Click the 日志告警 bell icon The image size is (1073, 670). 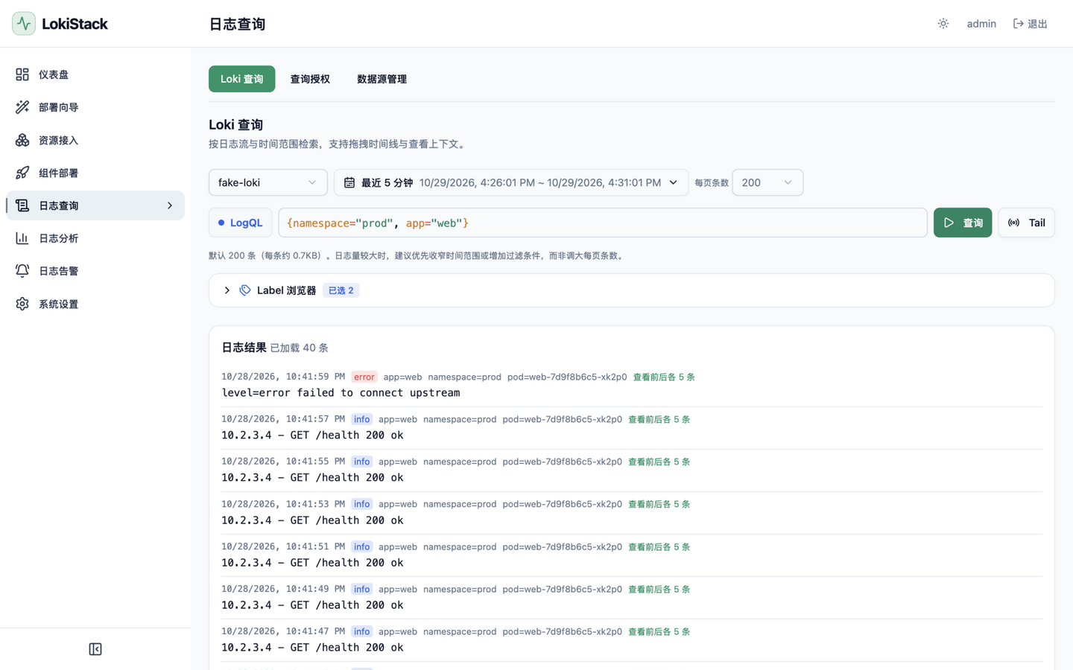(22, 271)
